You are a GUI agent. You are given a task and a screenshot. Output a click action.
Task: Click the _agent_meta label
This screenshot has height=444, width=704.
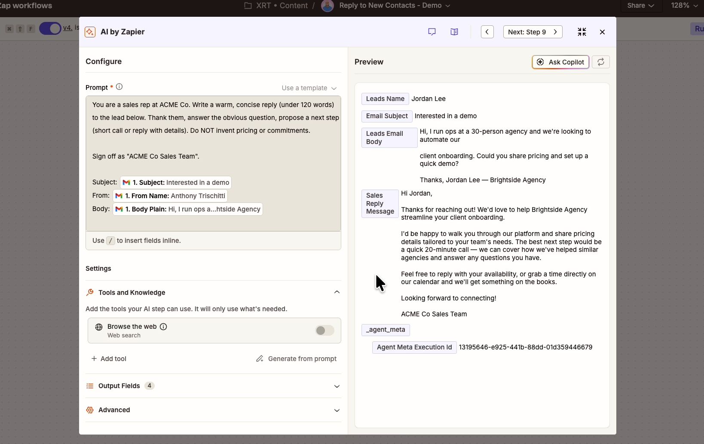386,330
